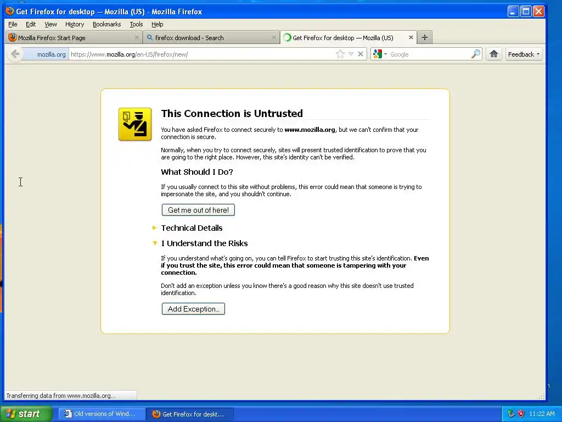Close the firefox download - Search tab

[274, 37]
